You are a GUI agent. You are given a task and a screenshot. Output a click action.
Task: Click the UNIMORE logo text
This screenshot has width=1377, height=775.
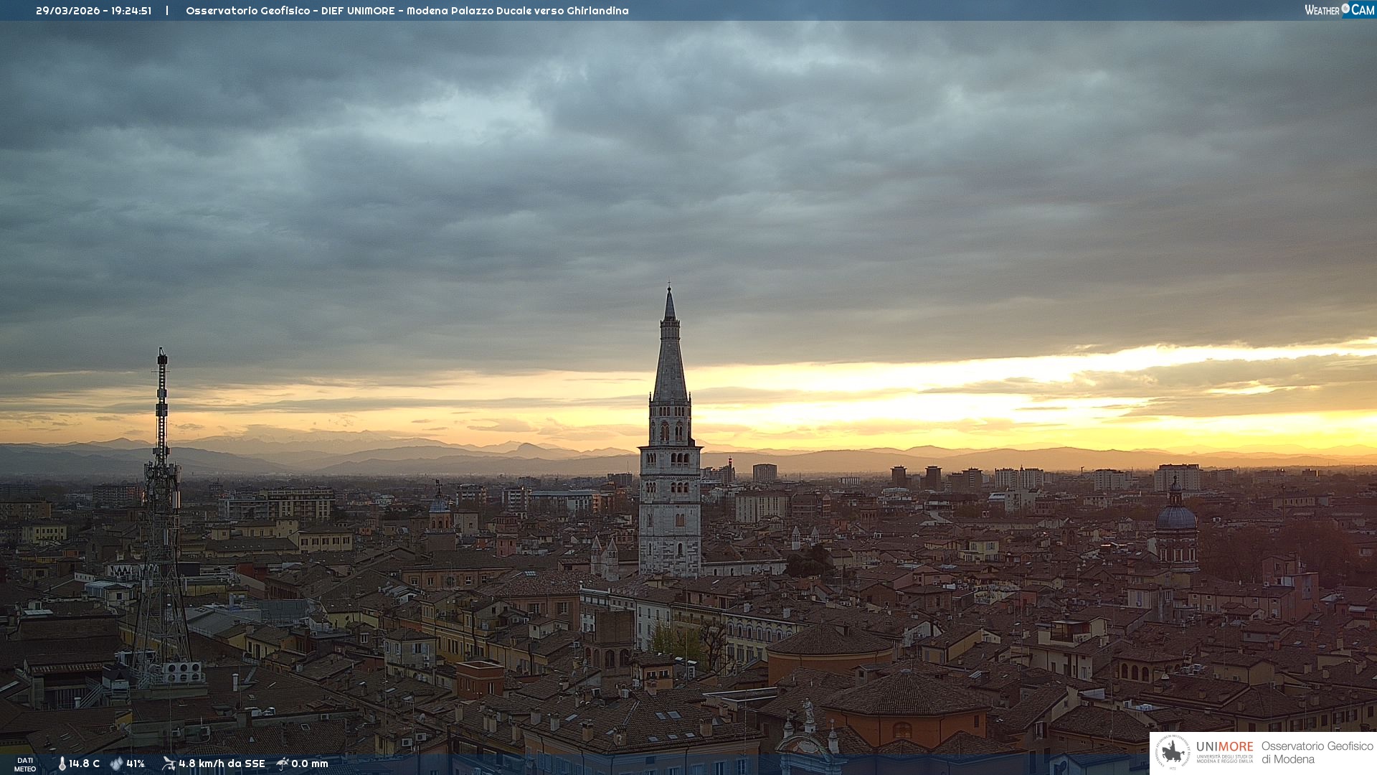pyautogui.click(x=1224, y=747)
